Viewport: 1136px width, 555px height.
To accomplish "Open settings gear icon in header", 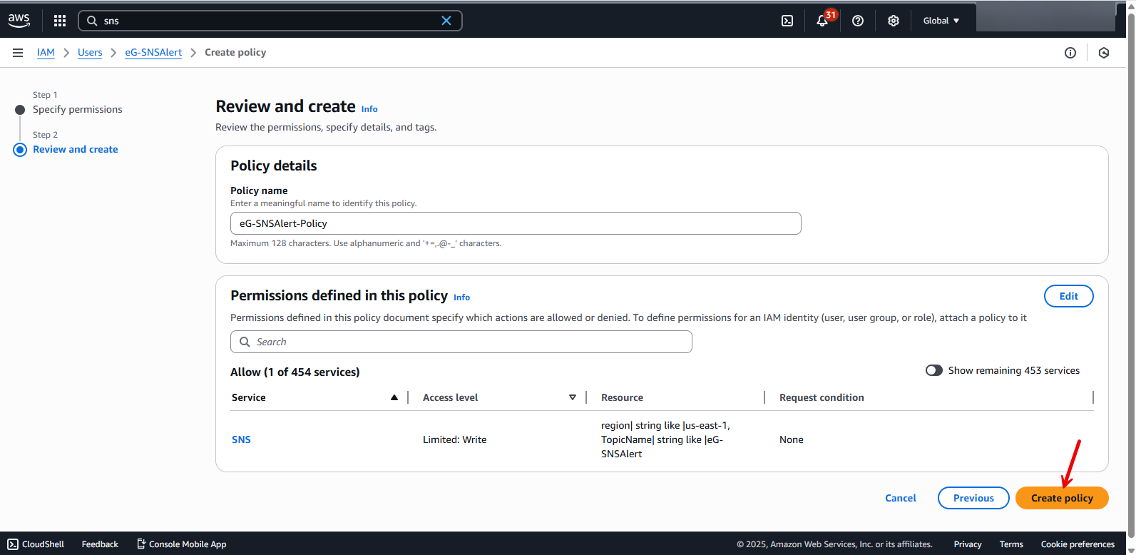I will coord(894,21).
